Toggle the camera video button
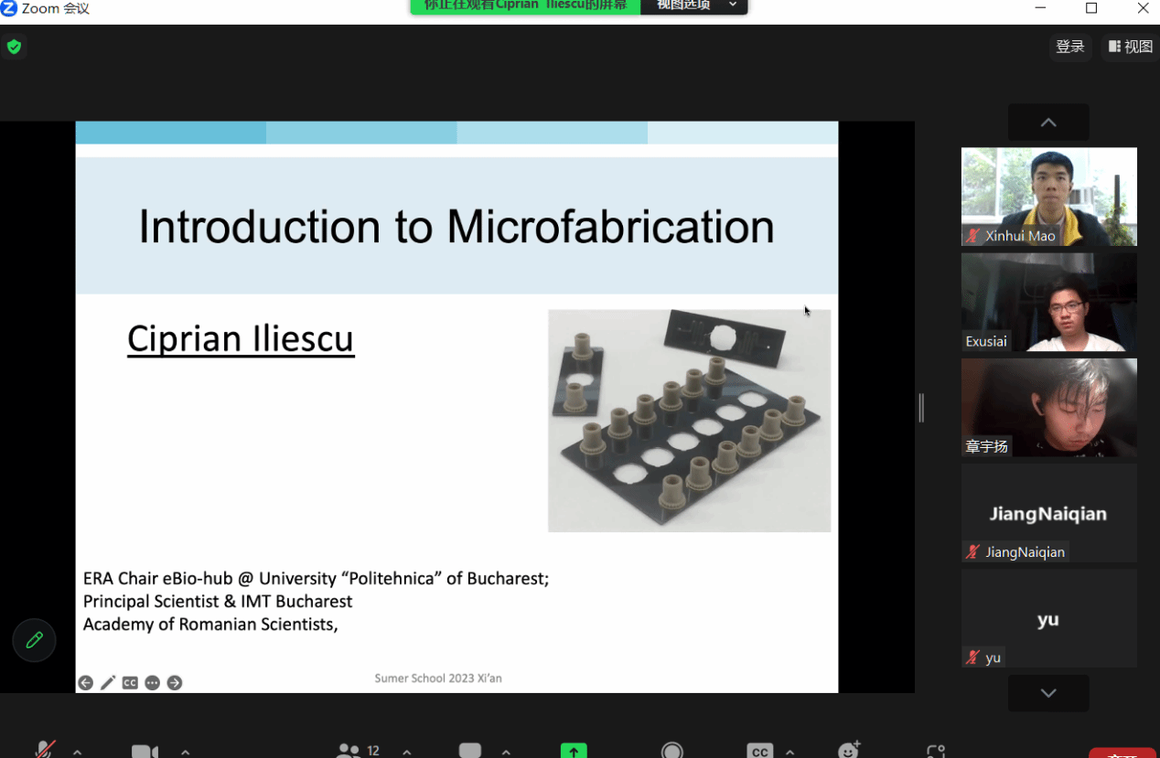The height and width of the screenshot is (758, 1160). pos(145,752)
